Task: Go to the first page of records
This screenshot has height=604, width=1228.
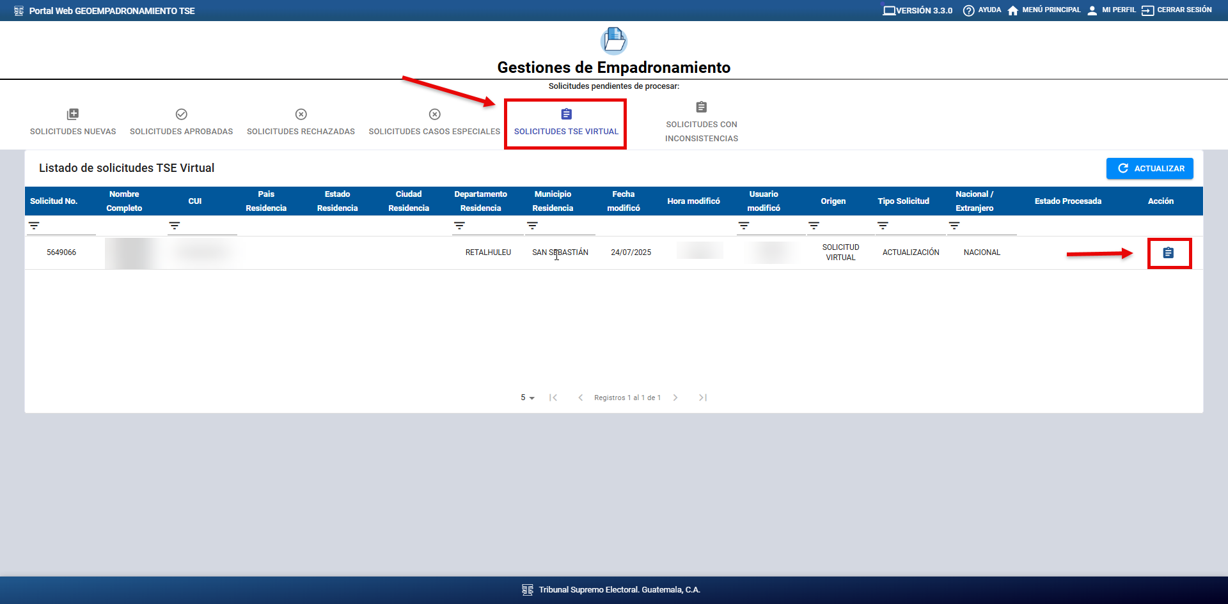Action: tap(553, 398)
